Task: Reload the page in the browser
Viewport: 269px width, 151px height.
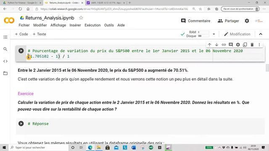Action: pos(20,9)
